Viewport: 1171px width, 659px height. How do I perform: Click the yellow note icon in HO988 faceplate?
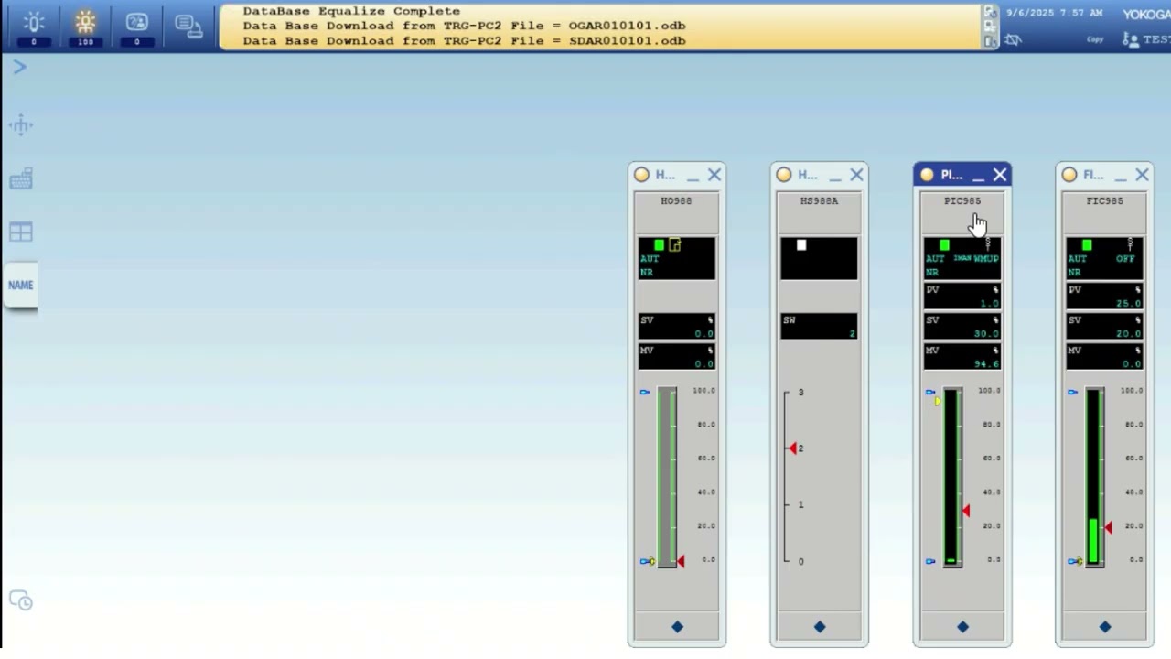(675, 244)
